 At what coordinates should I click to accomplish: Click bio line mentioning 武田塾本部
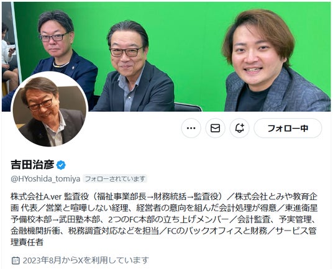click(164, 219)
